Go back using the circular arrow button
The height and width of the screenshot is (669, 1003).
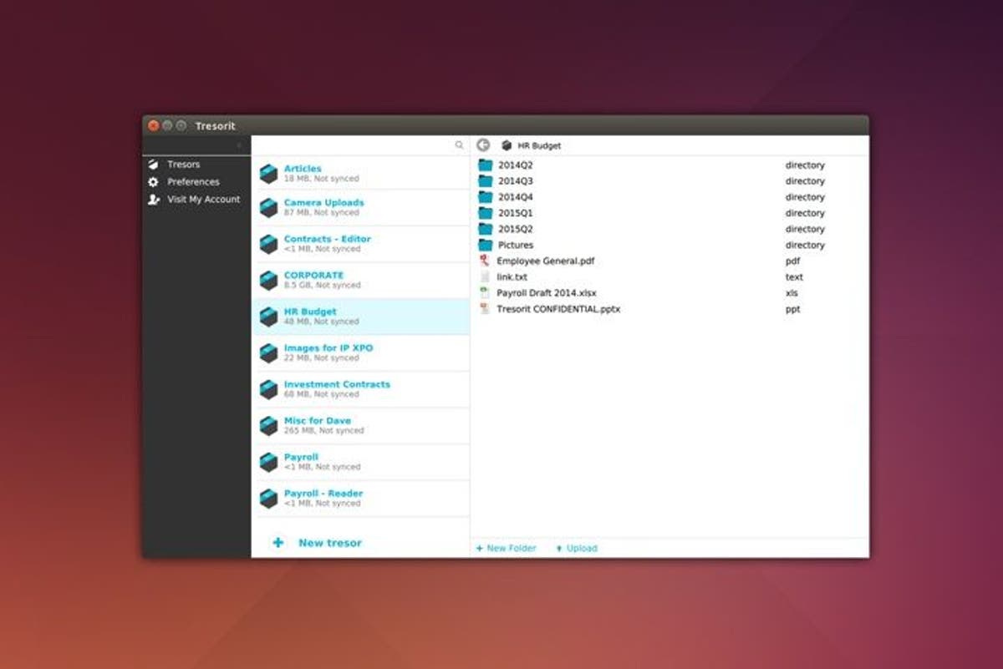pyautogui.click(x=483, y=145)
